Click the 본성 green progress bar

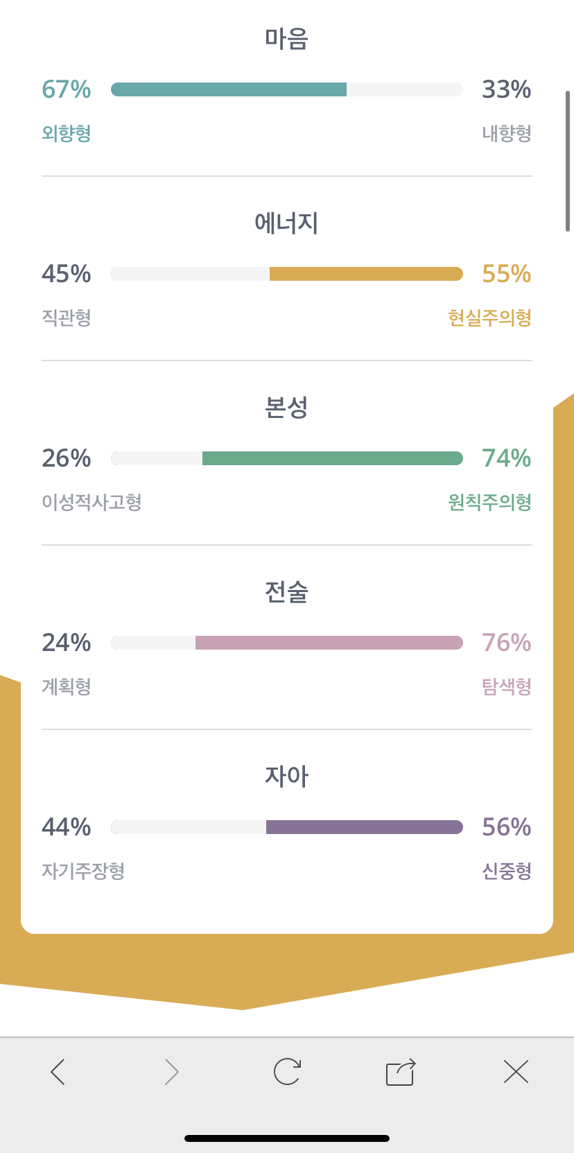(x=332, y=458)
